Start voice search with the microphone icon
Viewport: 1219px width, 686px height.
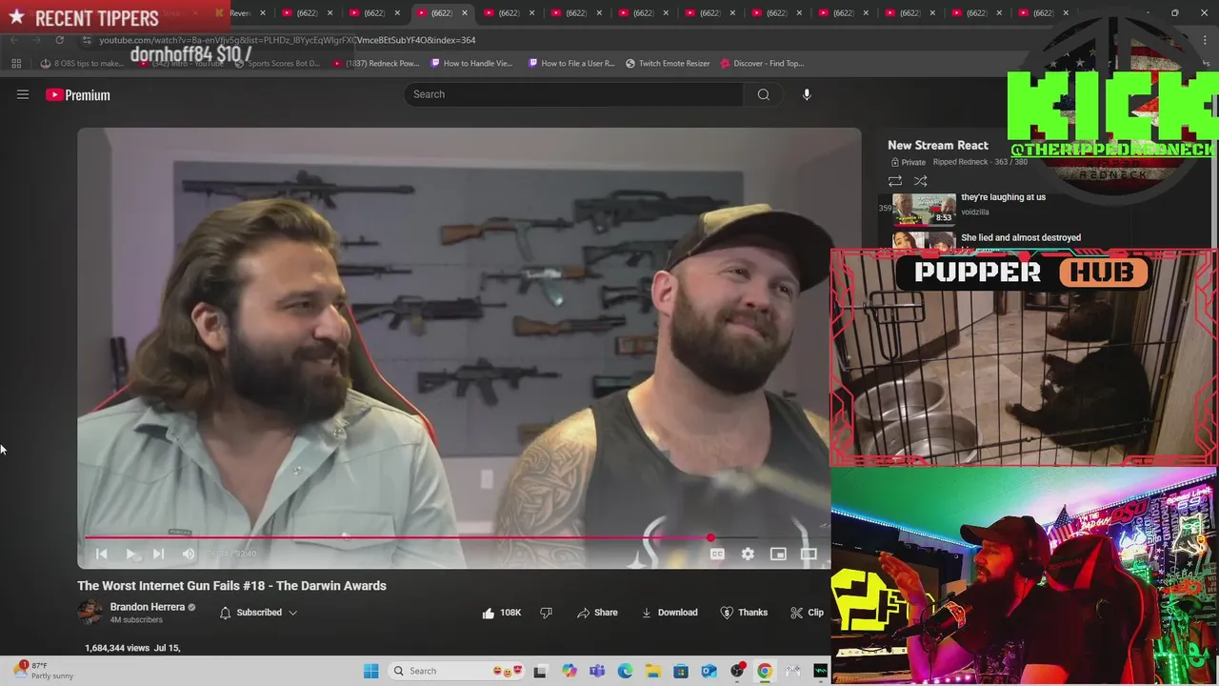click(x=807, y=94)
